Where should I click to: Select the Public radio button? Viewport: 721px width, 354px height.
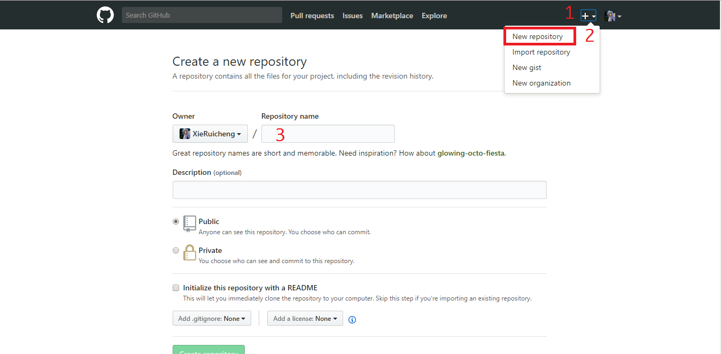[x=176, y=221]
